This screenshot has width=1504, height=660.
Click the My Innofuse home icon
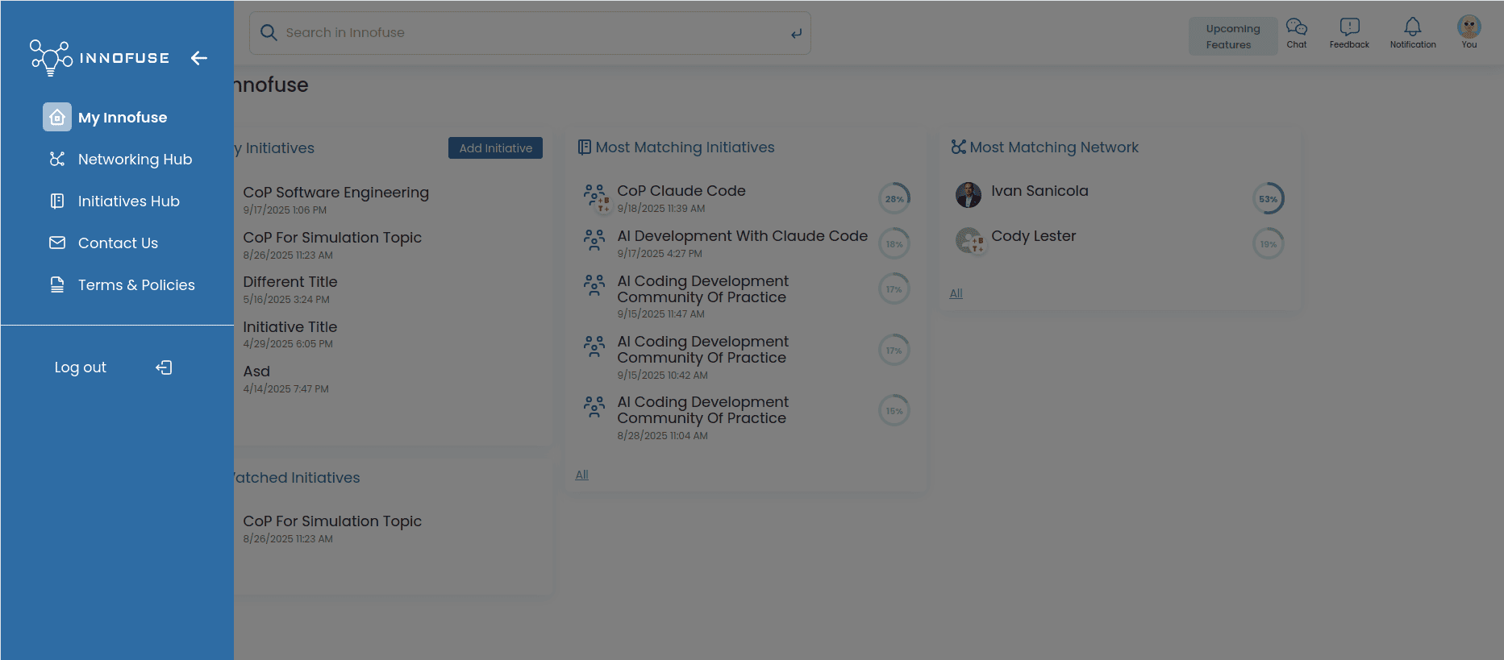point(57,117)
